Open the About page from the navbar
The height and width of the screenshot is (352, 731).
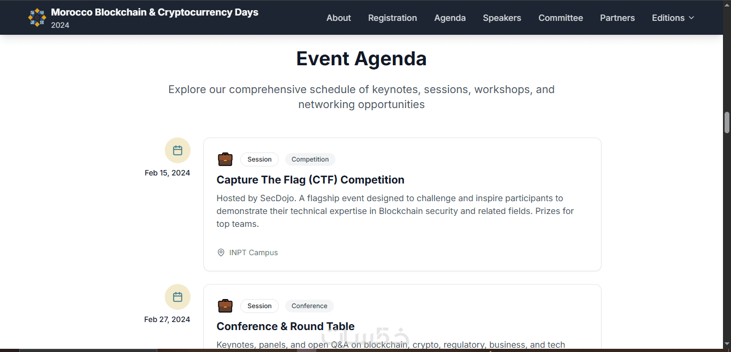(x=339, y=18)
